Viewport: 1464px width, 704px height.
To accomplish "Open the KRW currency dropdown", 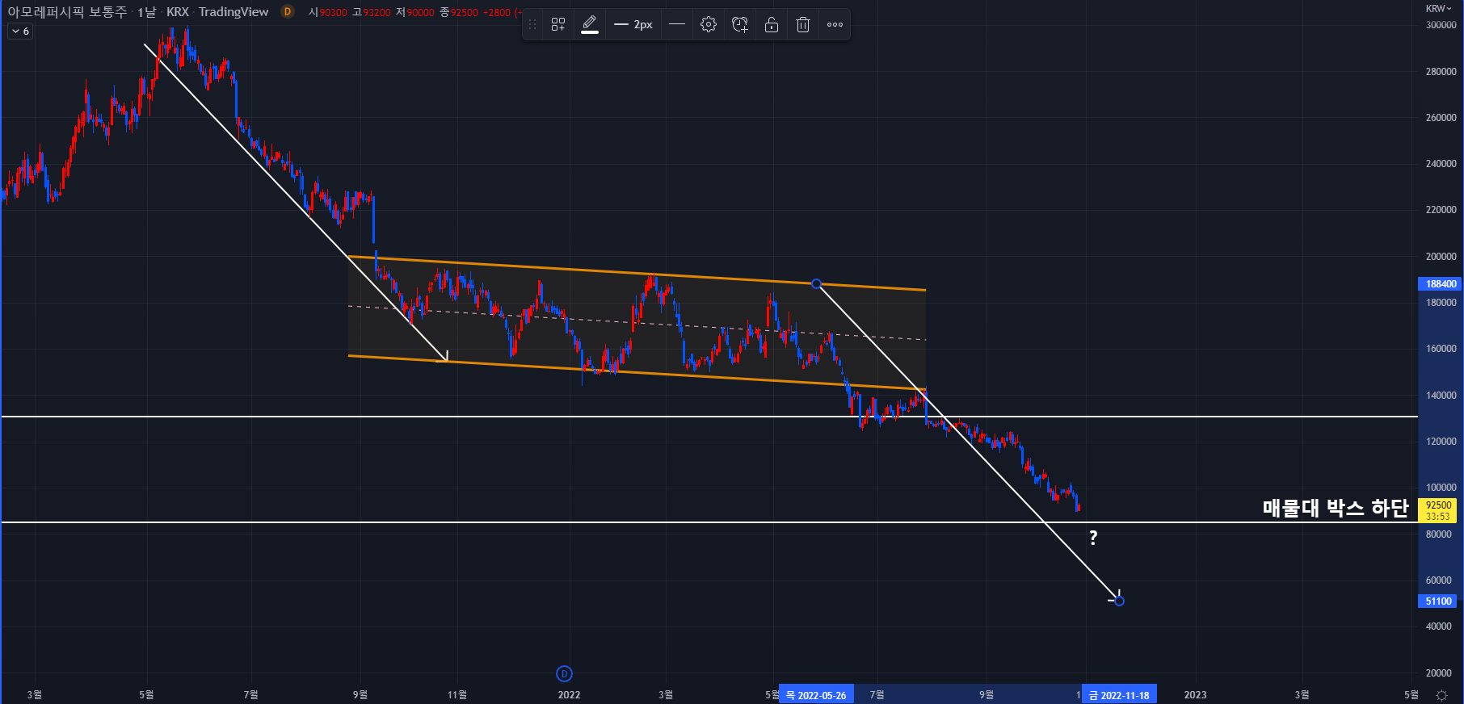I will [x=1438, y=8].
